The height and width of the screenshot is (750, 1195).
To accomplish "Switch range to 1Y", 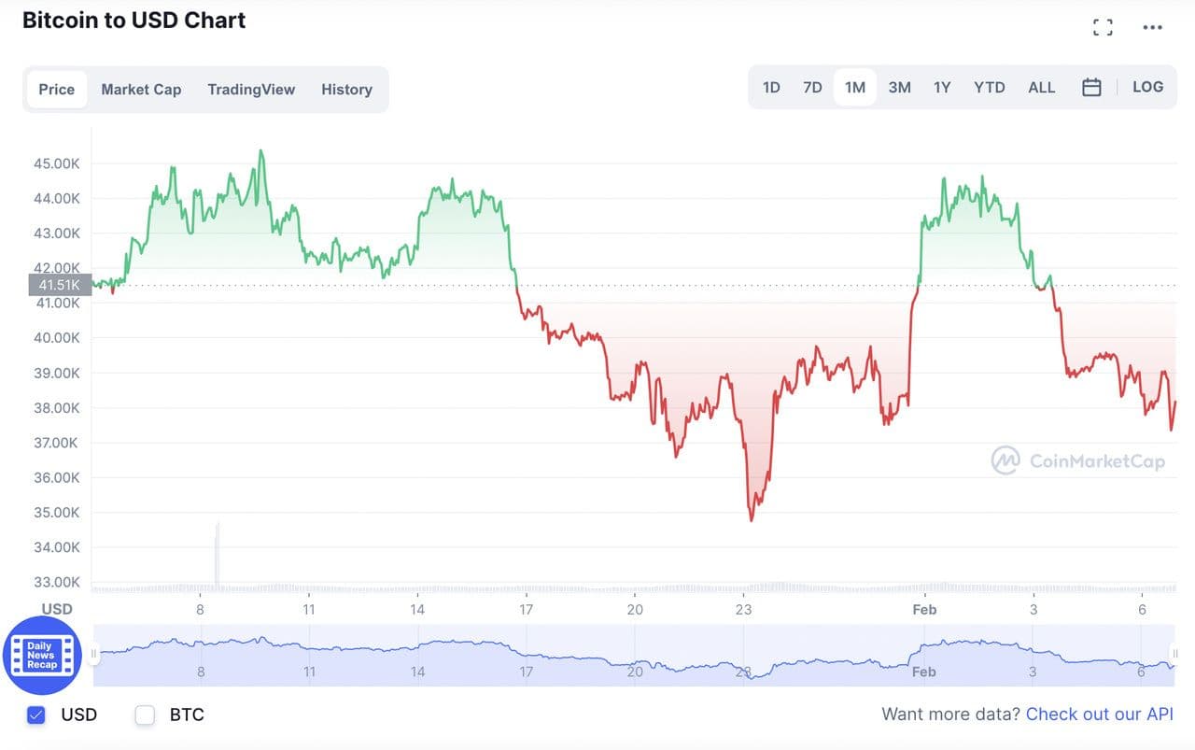I will [942, 88].
